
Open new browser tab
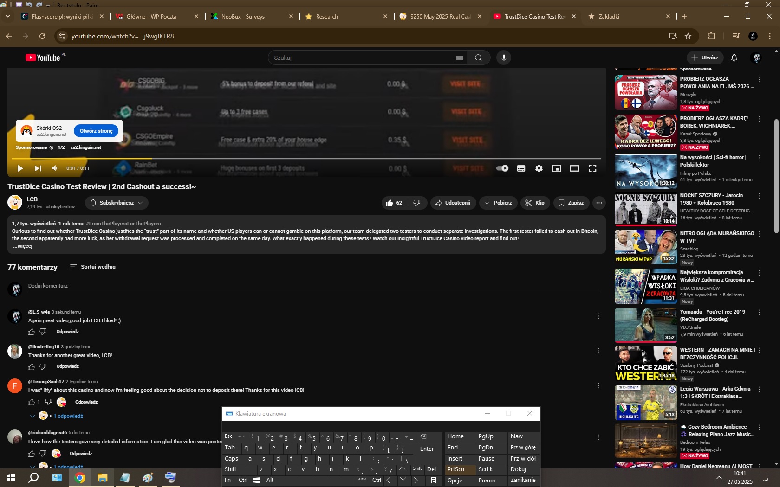(684, 16)
